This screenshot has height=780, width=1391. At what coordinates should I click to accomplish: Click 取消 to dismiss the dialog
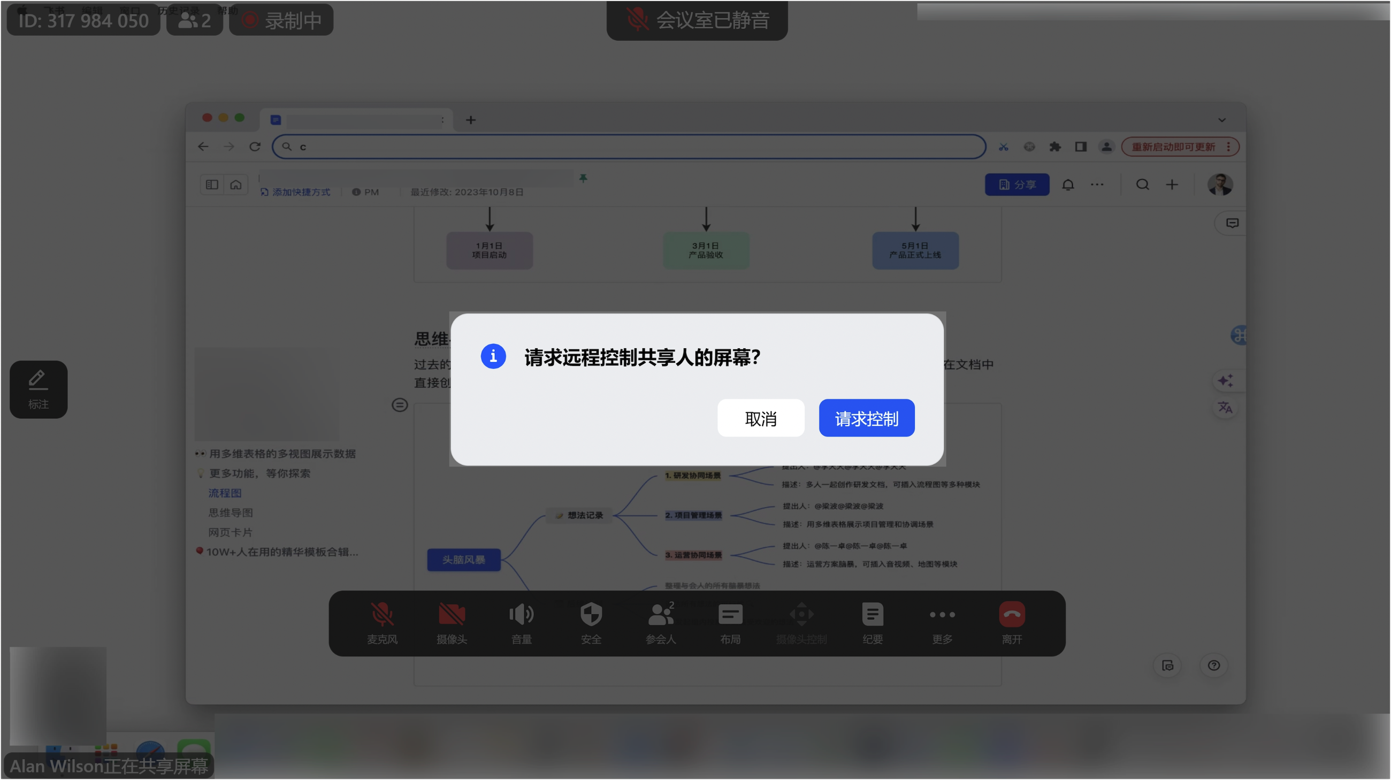coord(760,418)
